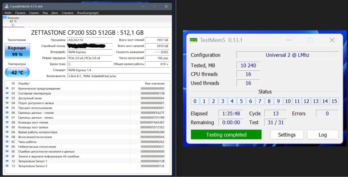Screen dimensions: 348x177
Task: Click status dot for 08 Команды хост-чтения
Action: click(7, 122)
